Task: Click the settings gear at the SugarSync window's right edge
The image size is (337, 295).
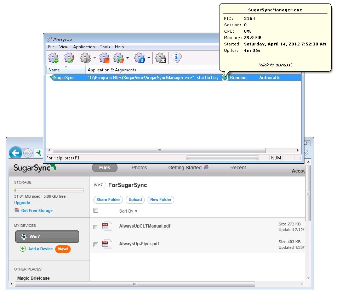Action: click(306, 153)
